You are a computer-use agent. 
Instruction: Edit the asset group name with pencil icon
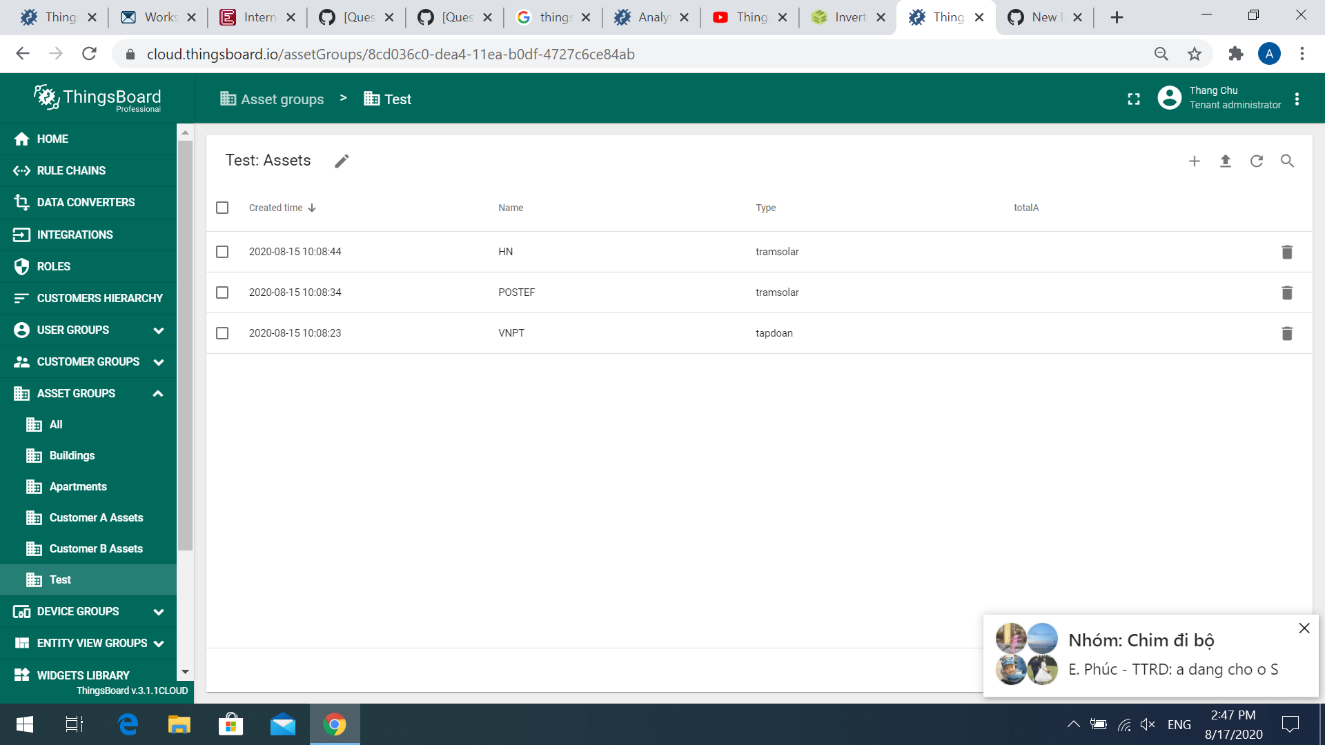(342, 161)
